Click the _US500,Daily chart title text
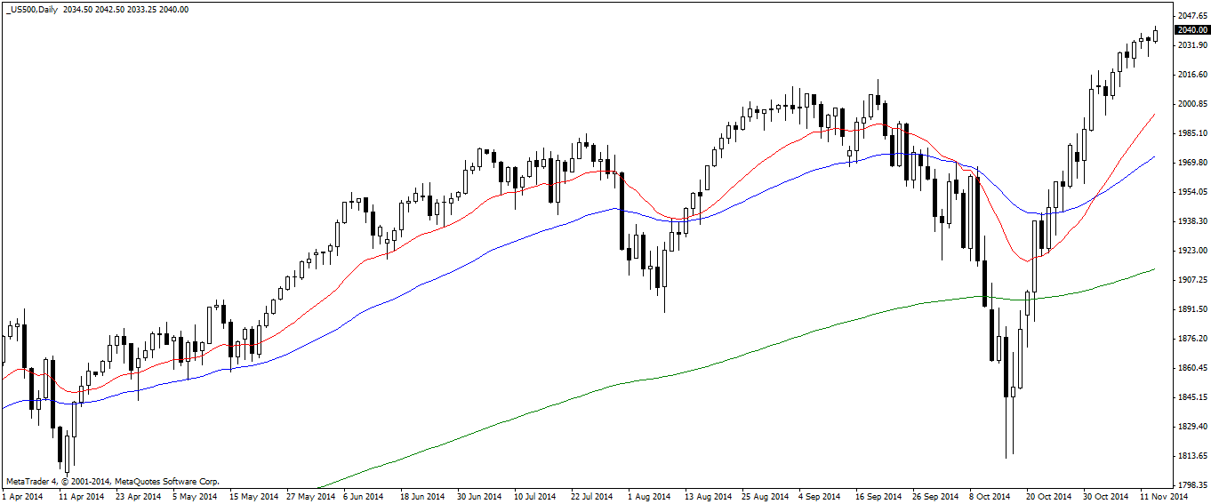 pyautogui.click(x=31, y=8)
